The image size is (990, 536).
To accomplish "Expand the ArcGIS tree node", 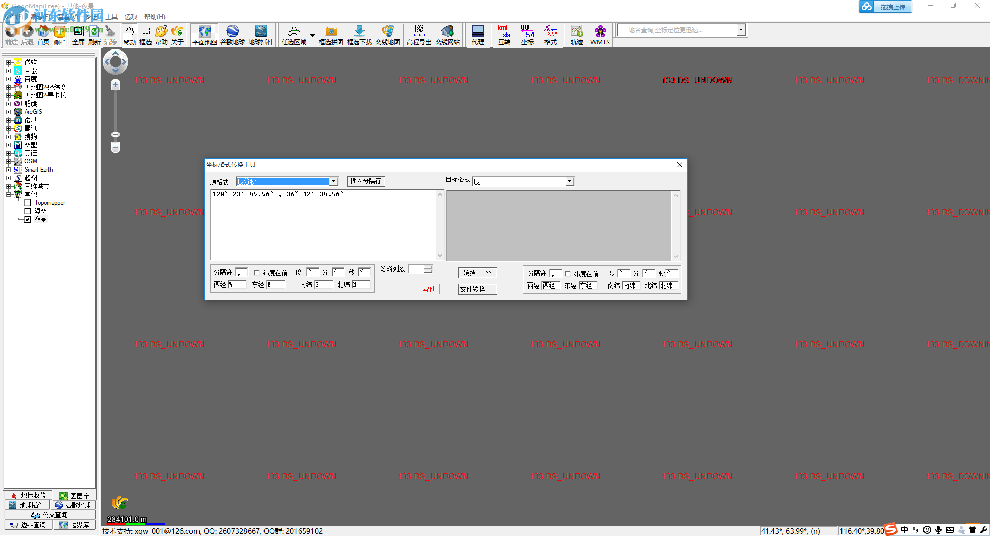I will tap(8, 112).
